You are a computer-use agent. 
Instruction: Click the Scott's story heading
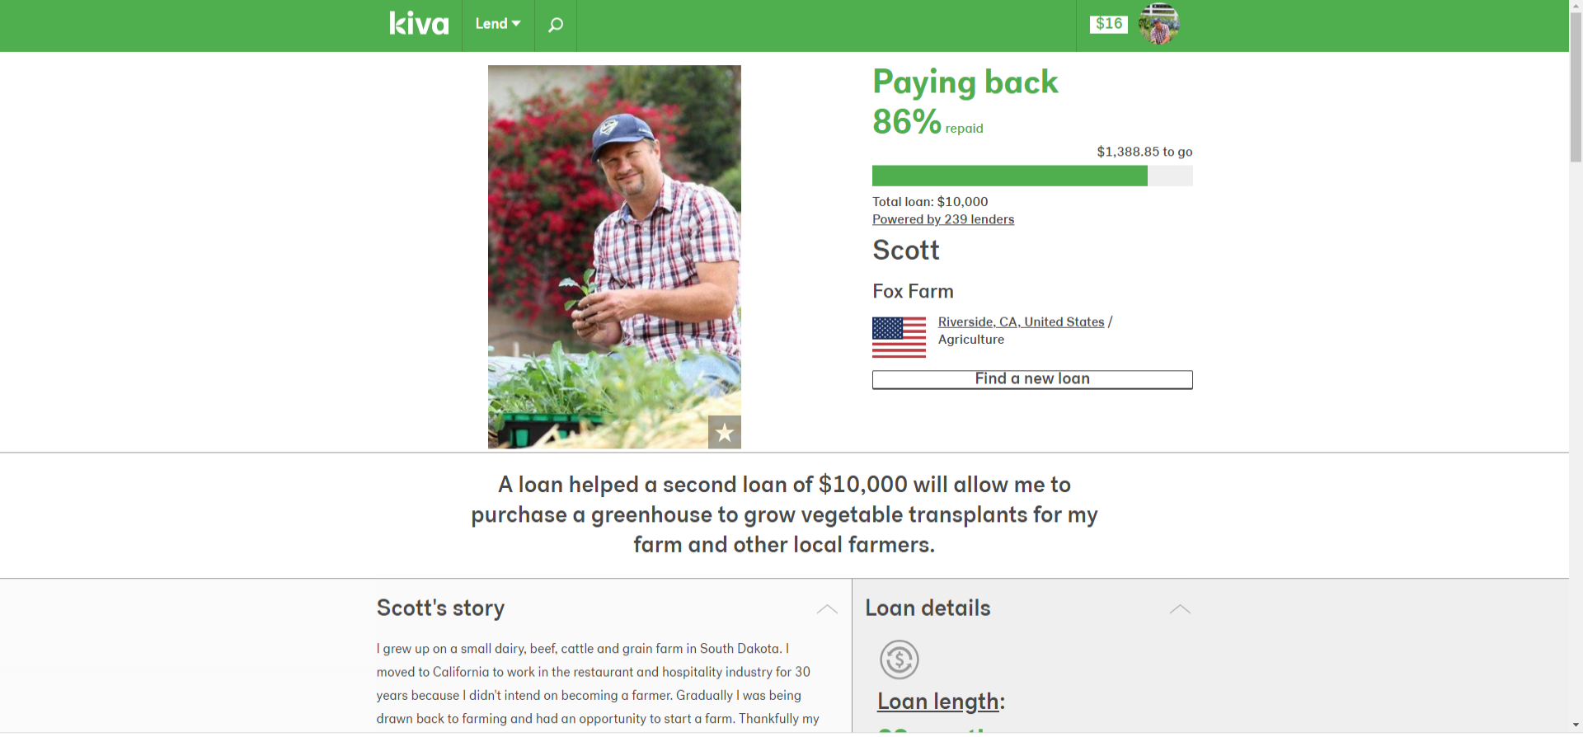click(x=440, y=608)
